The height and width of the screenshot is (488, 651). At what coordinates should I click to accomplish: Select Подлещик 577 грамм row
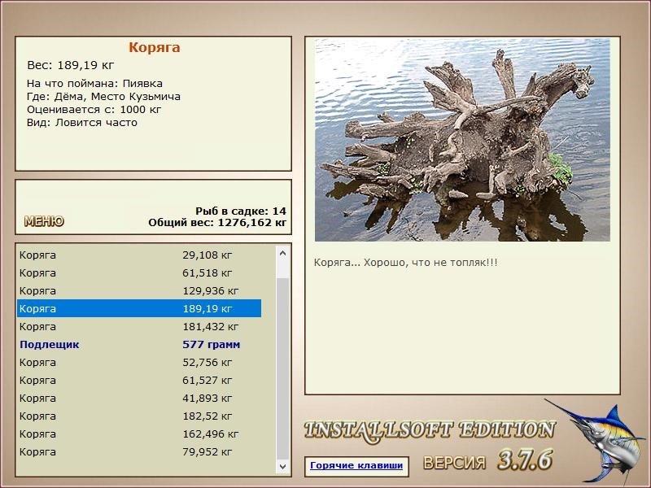(139, 344)
